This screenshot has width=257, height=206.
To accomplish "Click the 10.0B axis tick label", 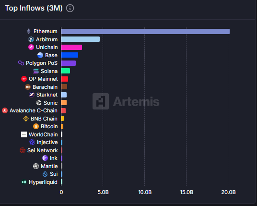I will click(145, 192).
